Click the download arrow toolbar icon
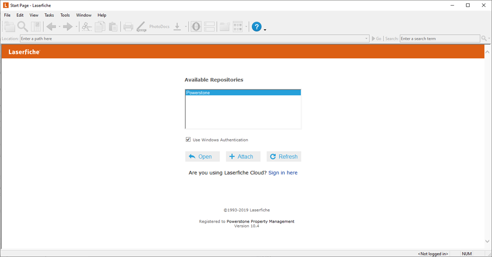492x257 pixels. (177, 27)
